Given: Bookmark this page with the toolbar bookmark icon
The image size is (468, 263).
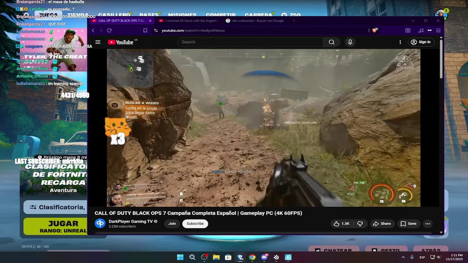Looking at the screenshot, I should pyautogui.click(x=145, y=30).
